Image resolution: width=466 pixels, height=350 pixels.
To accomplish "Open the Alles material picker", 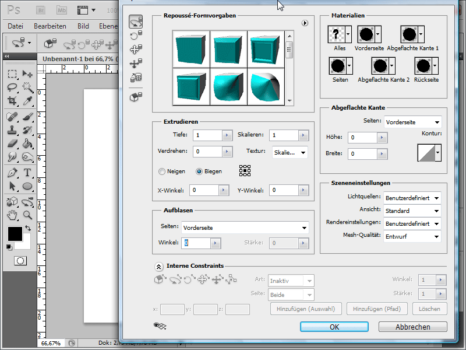I will (340, 34).
